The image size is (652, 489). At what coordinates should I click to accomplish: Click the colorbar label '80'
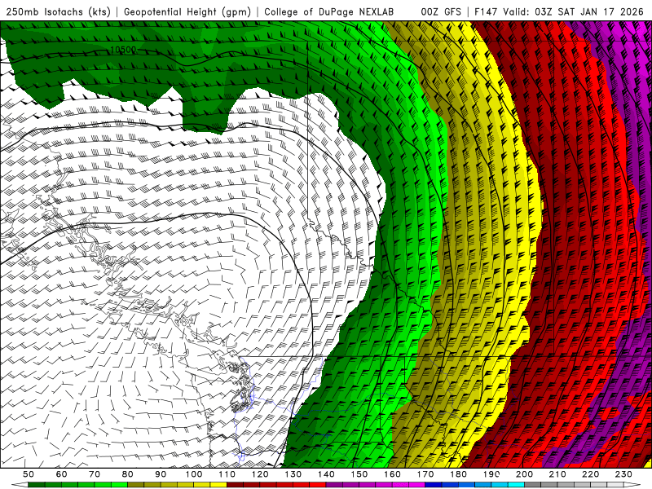pyautogui.click(x=127, y=474)
